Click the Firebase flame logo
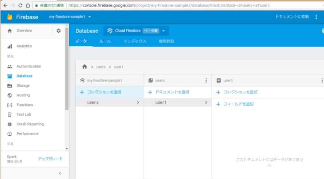324x179 pixels. coord(9,17)
